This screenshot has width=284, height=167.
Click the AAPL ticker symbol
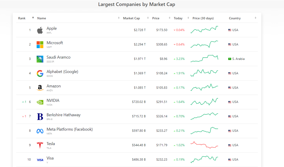(49, 33)
